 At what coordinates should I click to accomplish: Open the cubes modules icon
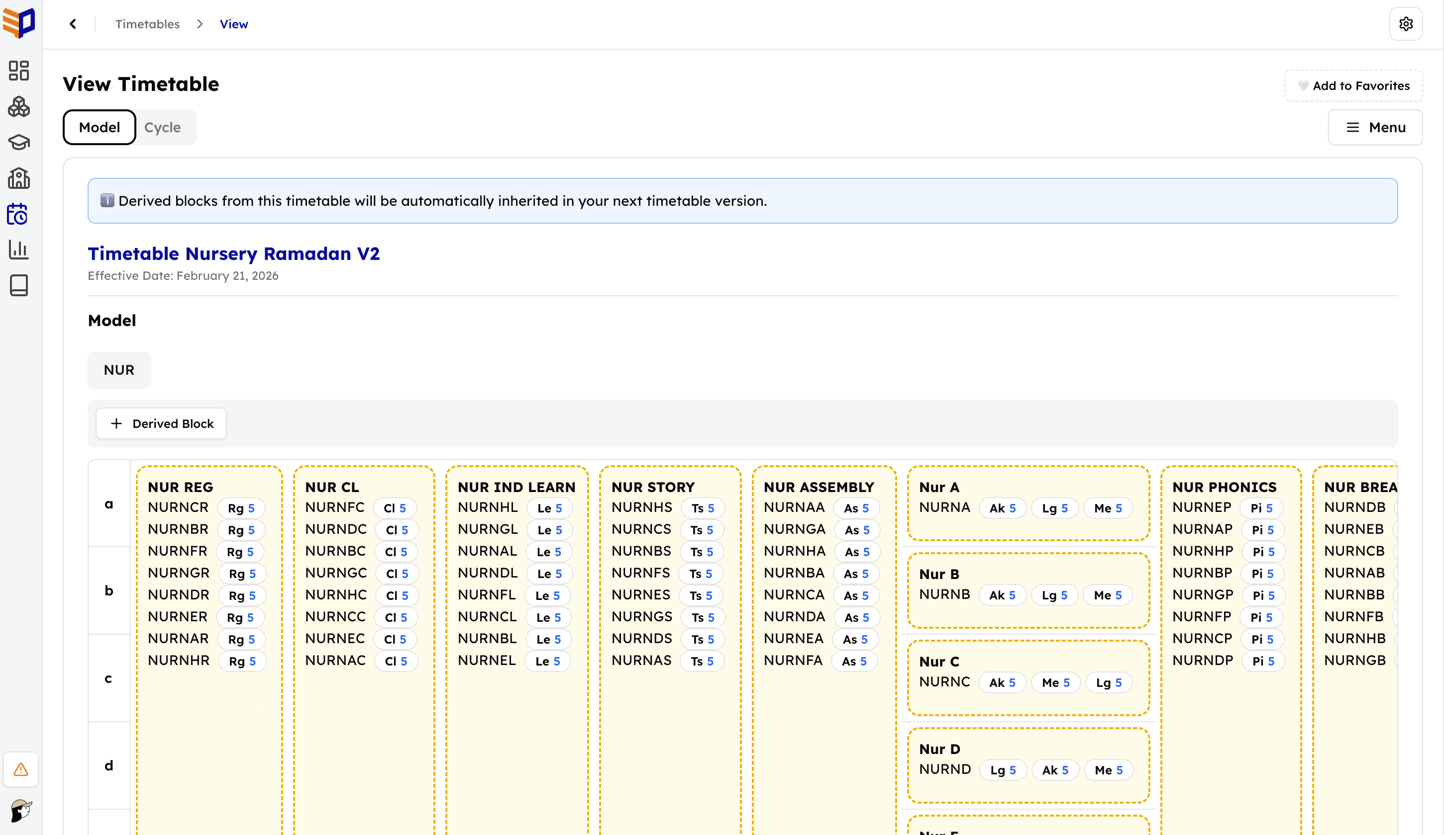[19, 106]
